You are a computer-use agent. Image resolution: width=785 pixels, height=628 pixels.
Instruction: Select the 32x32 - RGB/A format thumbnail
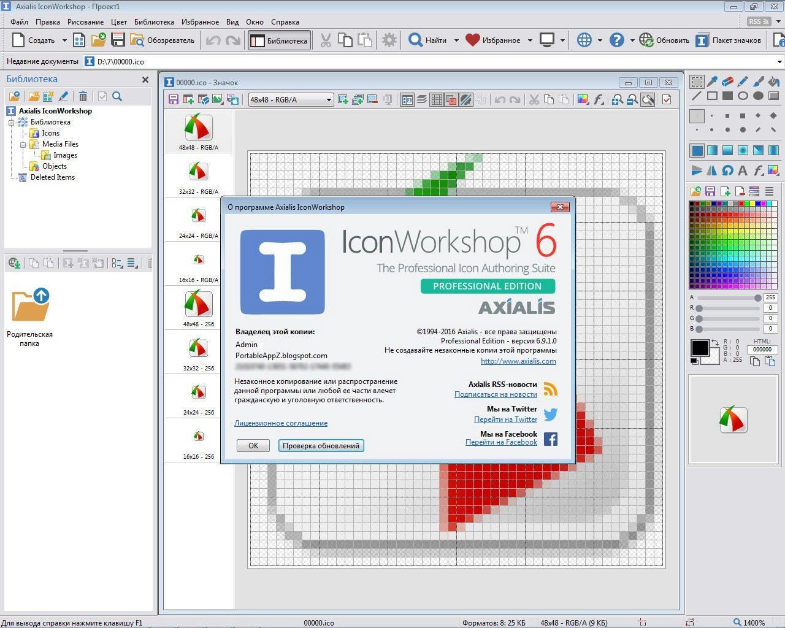tap(198, 177)
